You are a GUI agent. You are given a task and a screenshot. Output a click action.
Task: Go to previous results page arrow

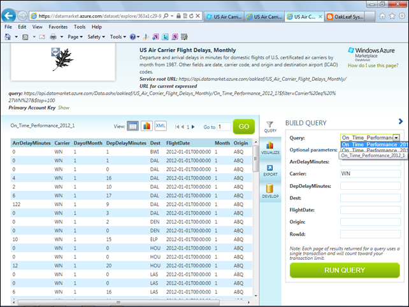click(x=183, y=127)
